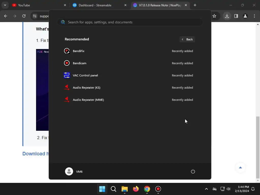Open network status tray icon

[x=222, y=189]
